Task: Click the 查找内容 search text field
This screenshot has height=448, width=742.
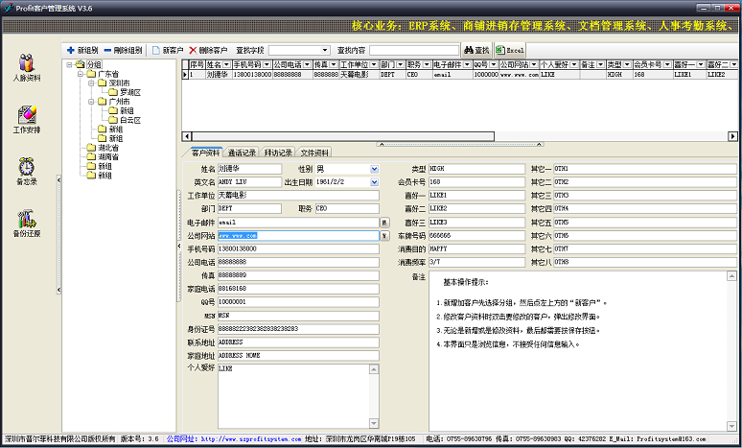Action: (x=407, y=49)
